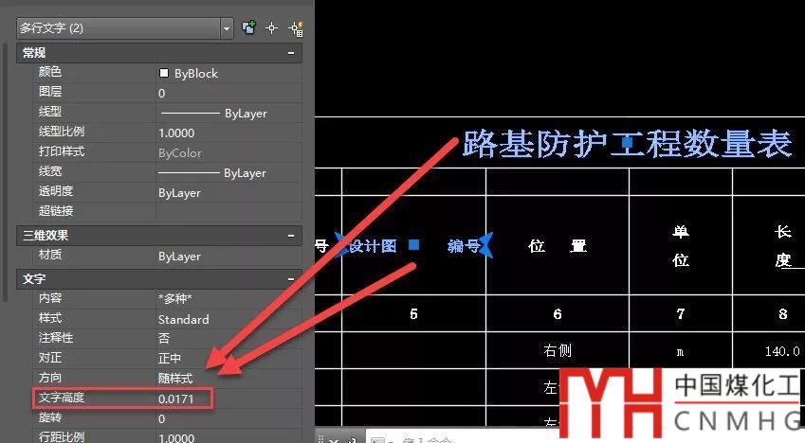
Task: Click the 文字高度 property label
Action: [61, 398]
